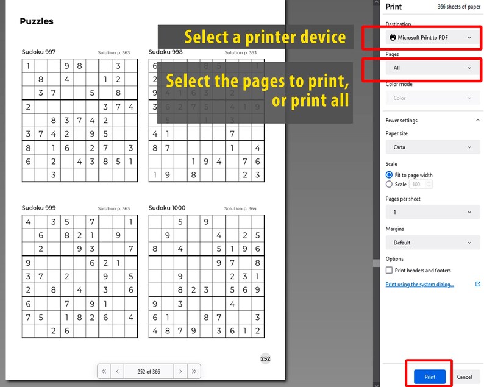This screenshot has height=387, width=484.
Task: Open the Destination printer dropdown
Action: coord(432,37)
